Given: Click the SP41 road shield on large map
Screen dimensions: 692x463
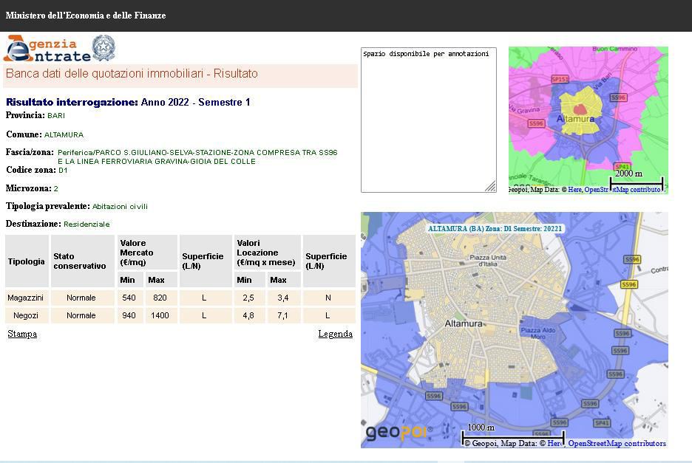Looking at the screenshot, I should coord(602,423).
